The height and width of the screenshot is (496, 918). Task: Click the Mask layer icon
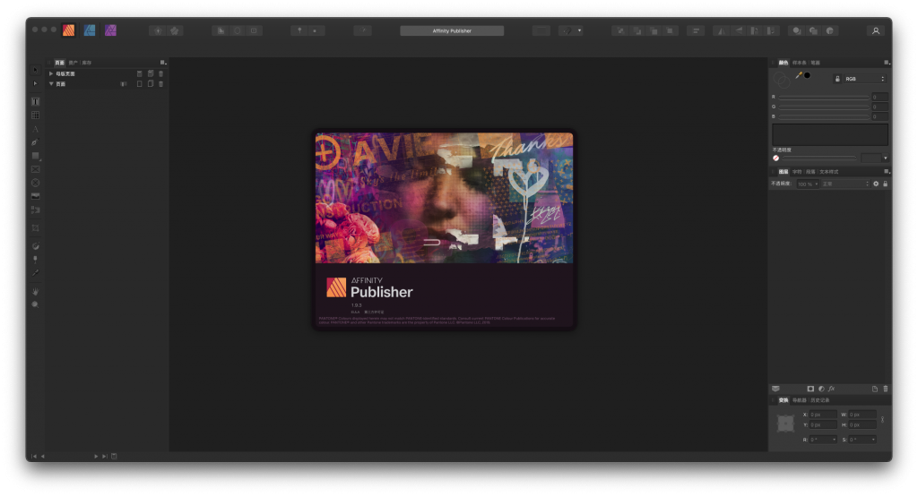(x=810, y=389)
